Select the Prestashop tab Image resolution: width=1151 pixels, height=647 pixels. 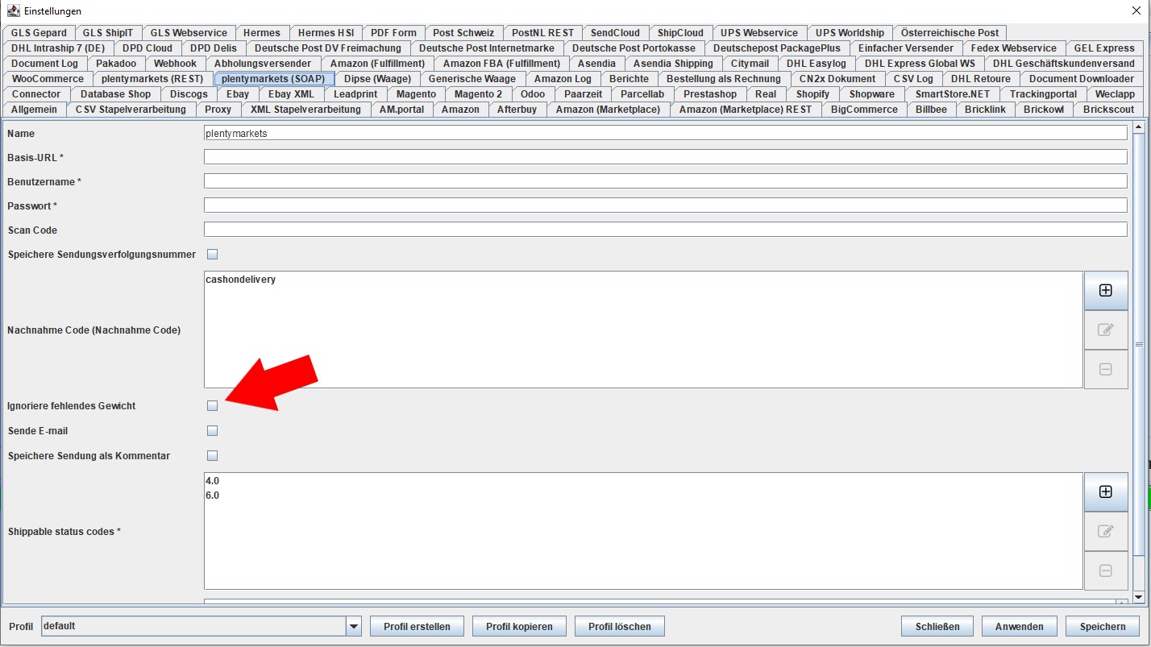(709, 94)
